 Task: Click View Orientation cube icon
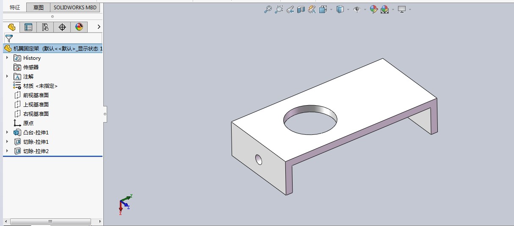(x=323, y=9)
